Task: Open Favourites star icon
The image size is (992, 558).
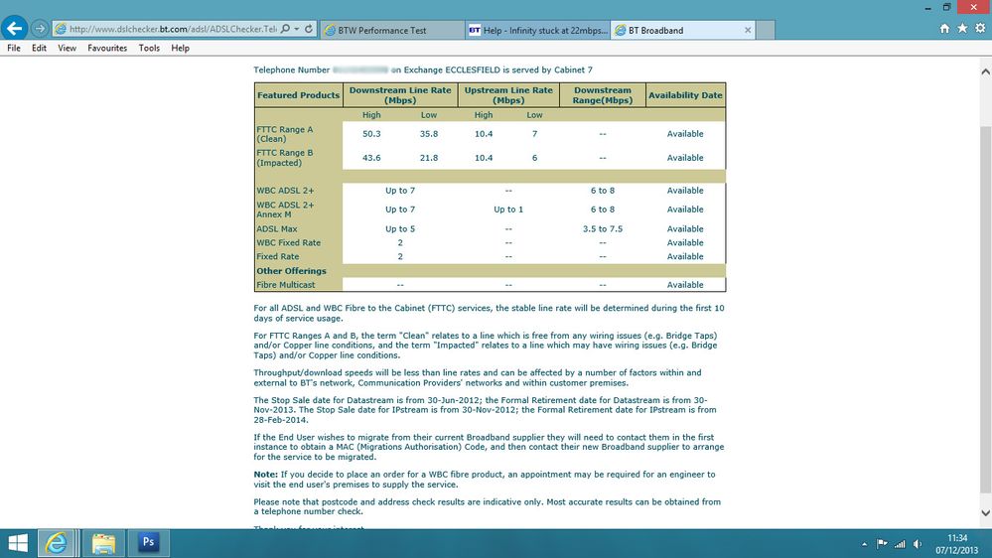Action: (962, 29)
